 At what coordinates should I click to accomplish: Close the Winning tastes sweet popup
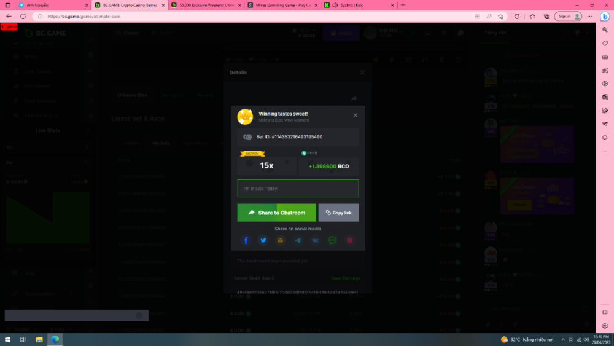click(x=355, y=116)
